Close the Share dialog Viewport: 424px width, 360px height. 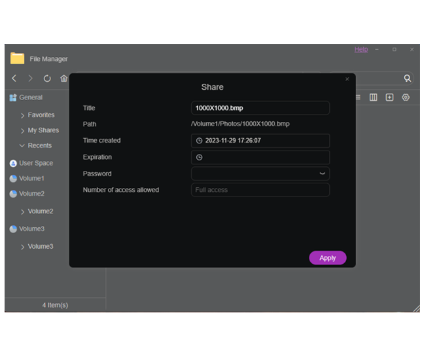pos(347,79)
